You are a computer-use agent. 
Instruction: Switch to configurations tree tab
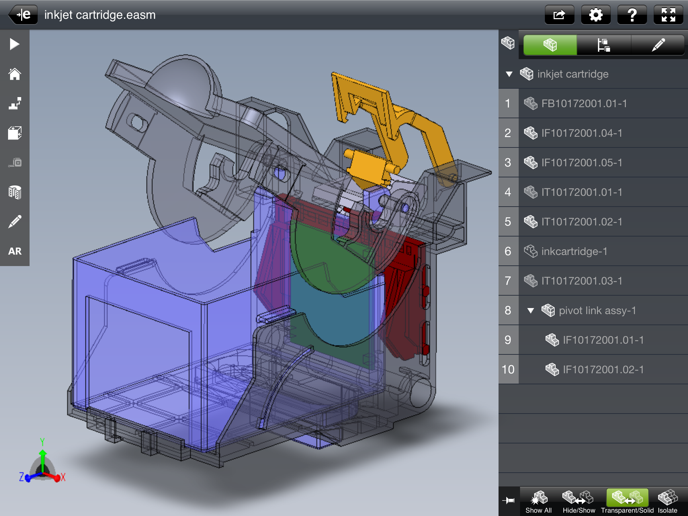pos(604,45)
